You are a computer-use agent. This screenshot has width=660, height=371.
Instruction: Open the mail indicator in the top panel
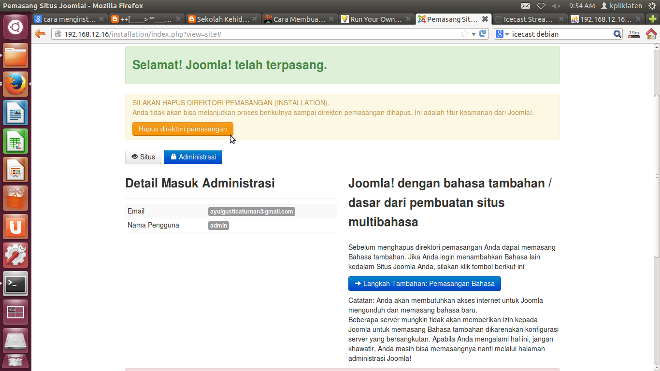coord(526,6)
